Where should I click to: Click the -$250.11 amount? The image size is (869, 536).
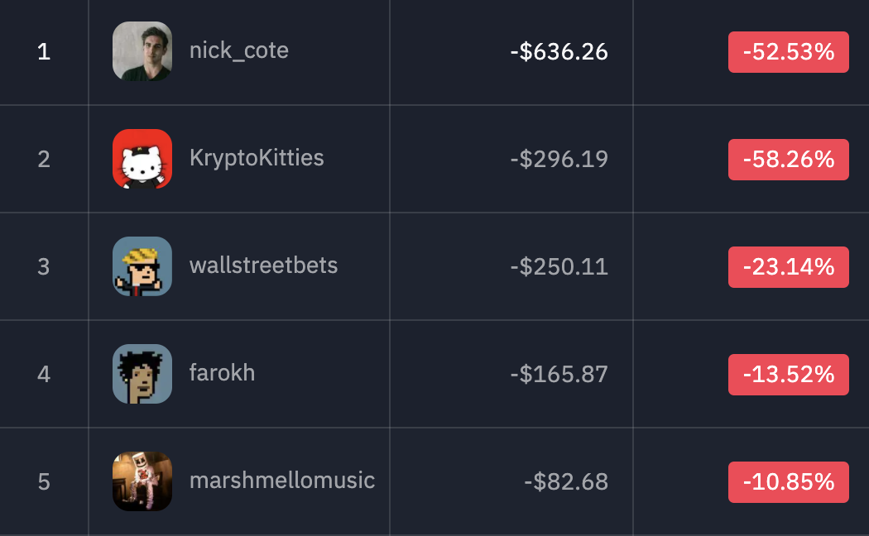pos(559,267)
